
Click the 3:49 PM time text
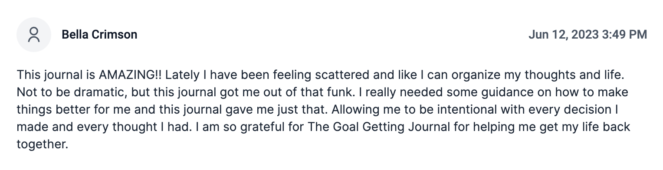click(x=624, y=35)
